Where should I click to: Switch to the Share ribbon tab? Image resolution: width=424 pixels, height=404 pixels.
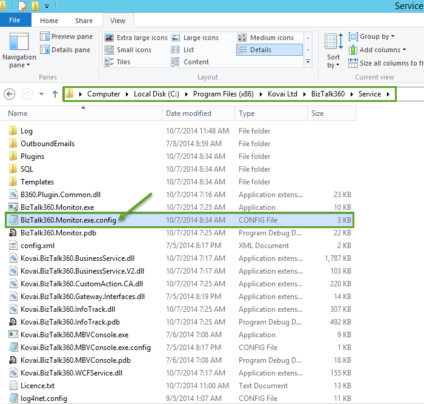(84, 21)
